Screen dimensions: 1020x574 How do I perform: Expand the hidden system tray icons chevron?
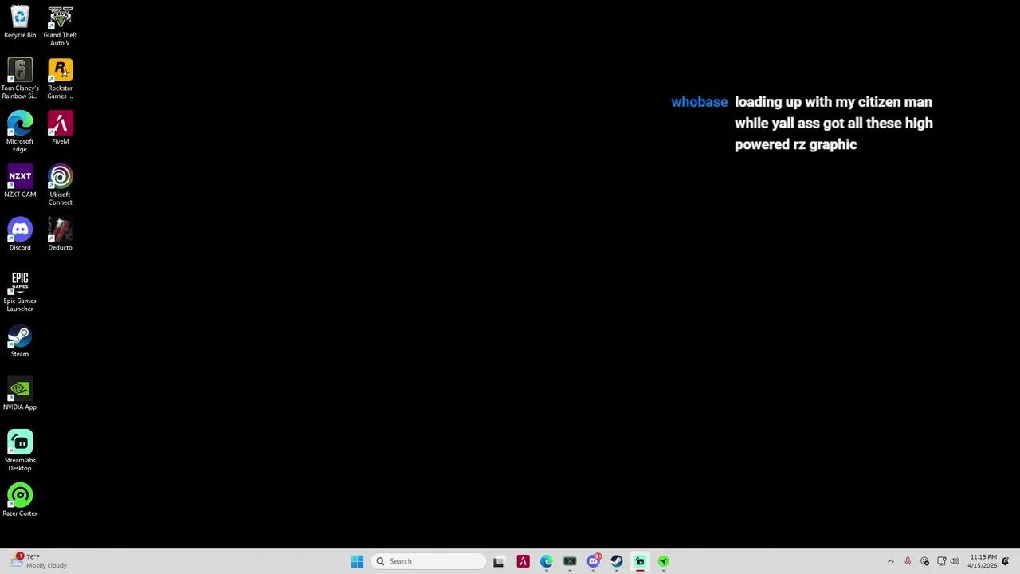[890, 561]
